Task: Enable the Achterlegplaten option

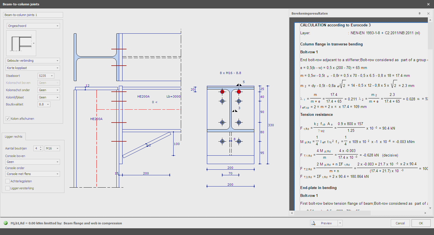Action: [8, 181]
